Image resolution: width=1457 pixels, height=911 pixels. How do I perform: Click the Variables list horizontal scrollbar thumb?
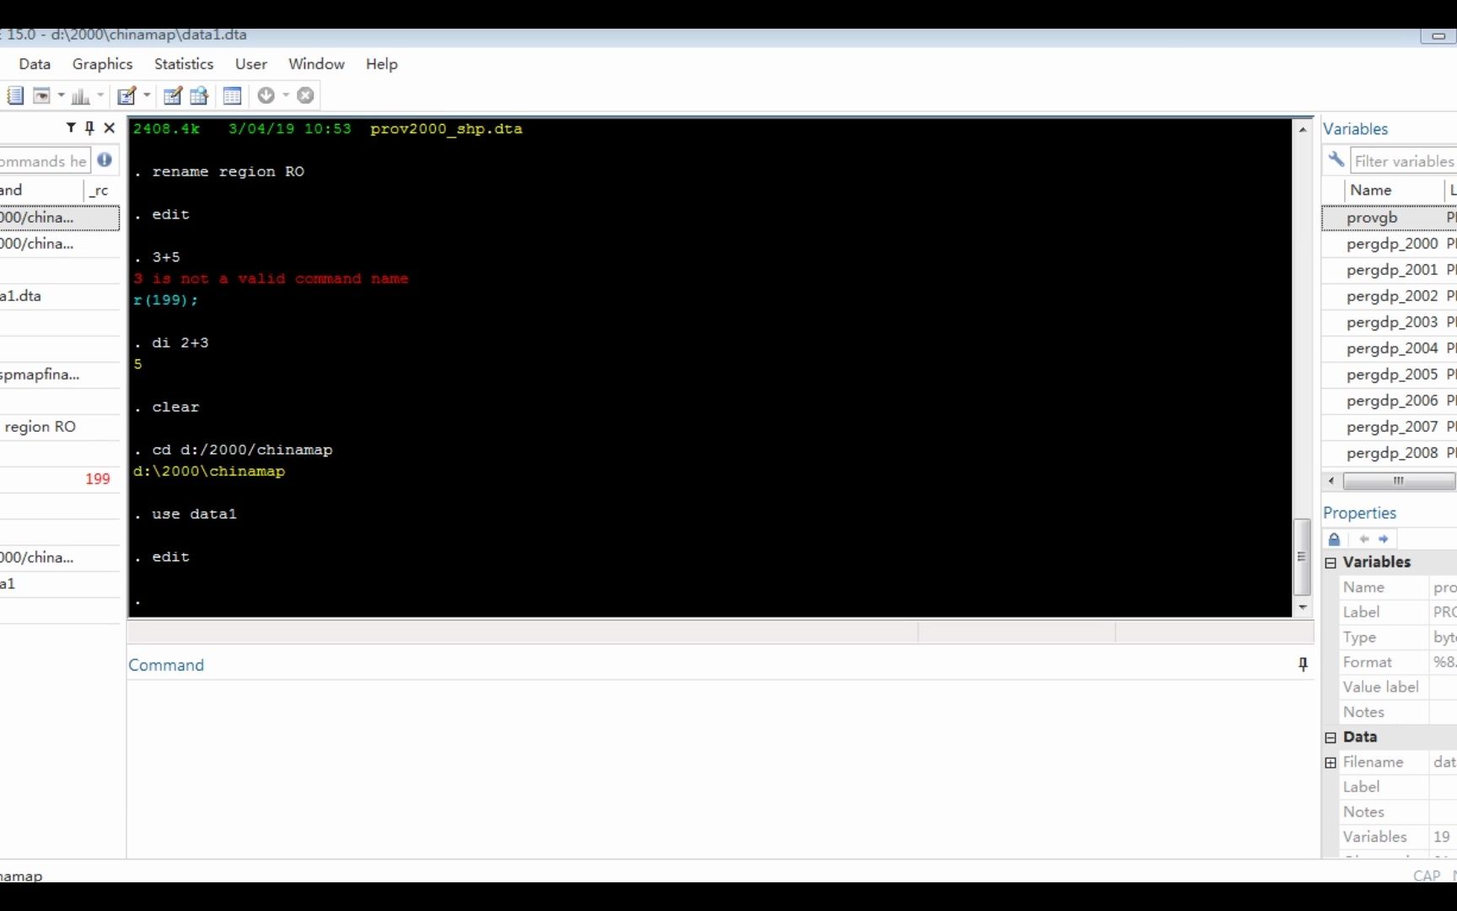click(1399, 481)
